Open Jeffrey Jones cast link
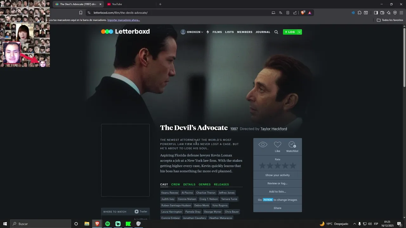Screen dimensions: 406x228 pos(226,193)
